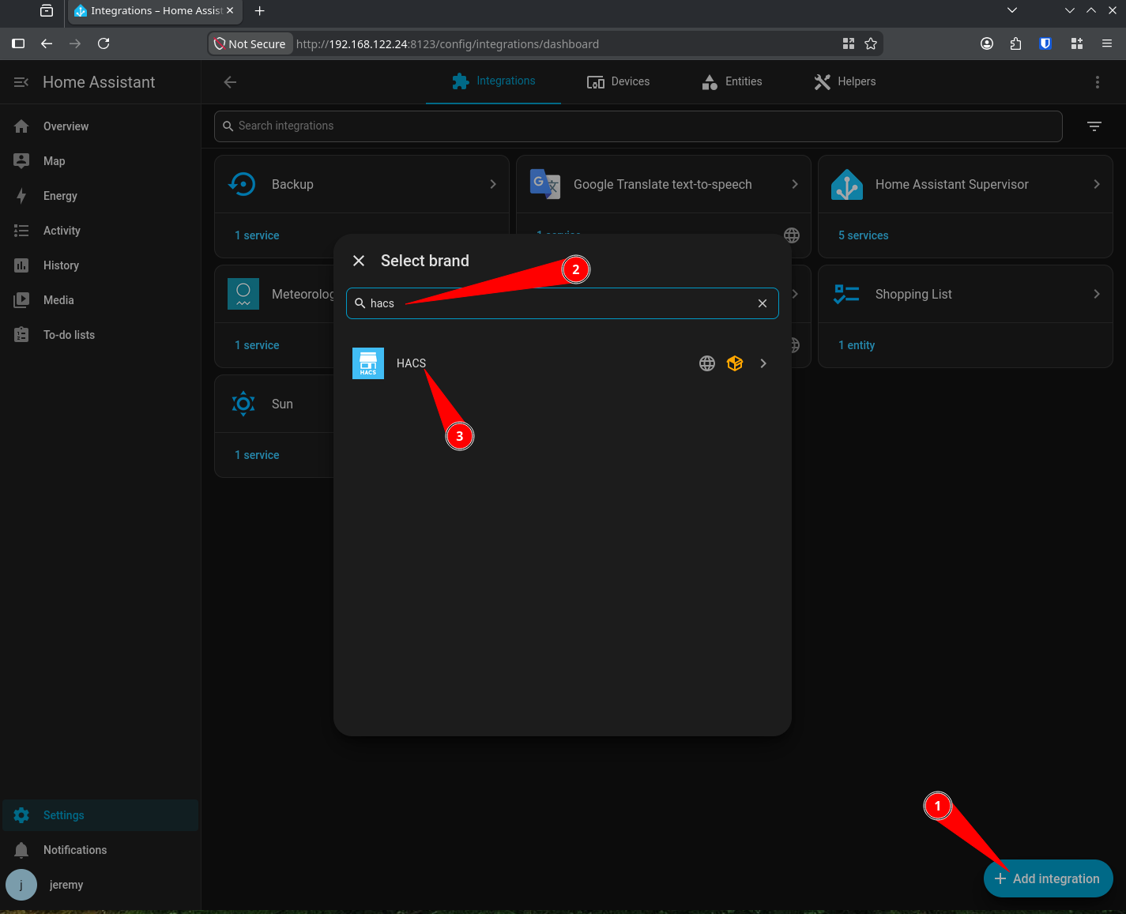This screenshot has width=1126, height=914.
Task: Open the Overview dashboard in sidebar
Action: [x=100, y=126]
